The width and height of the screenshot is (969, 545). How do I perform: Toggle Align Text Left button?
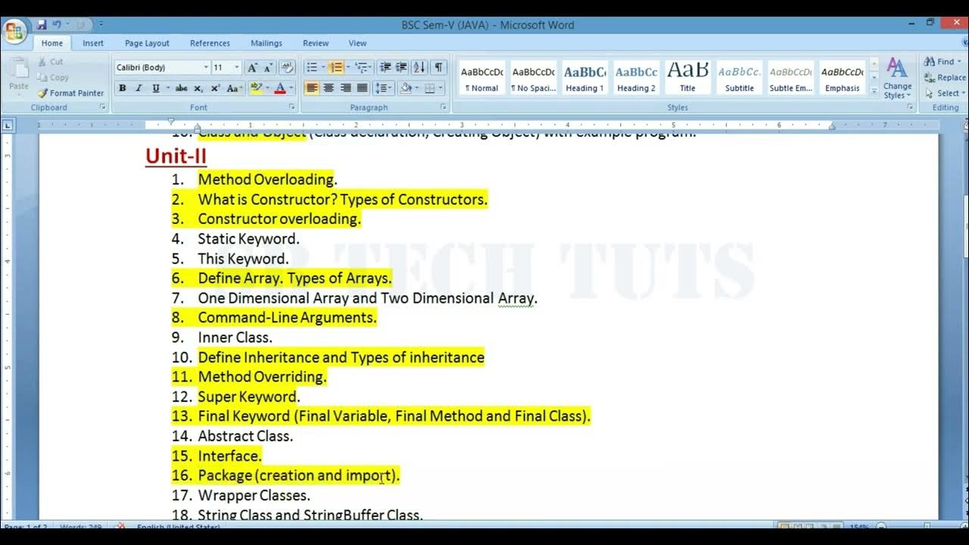click(312, 89)
